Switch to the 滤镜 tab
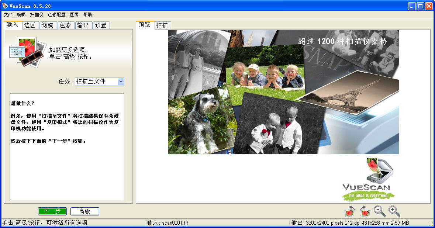 point(48,25)
